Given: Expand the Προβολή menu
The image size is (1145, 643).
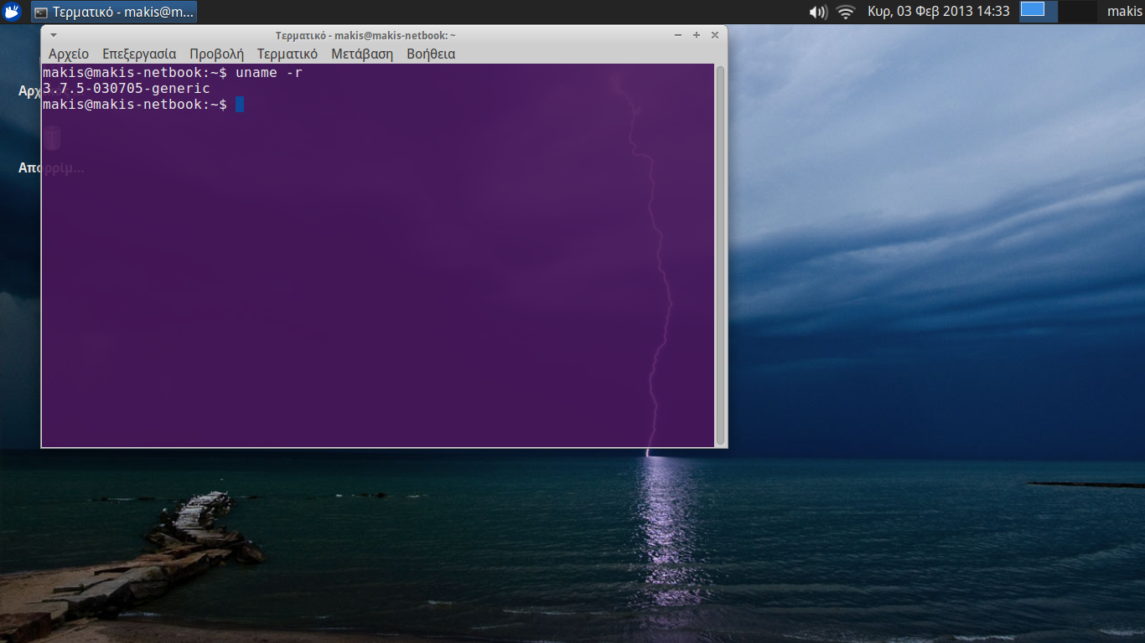Looking at the screenshot, I should click(216, 54).
